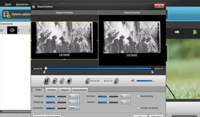
Task: Decrease Sättigung with down stepper arrow
Action: point(77,103)
